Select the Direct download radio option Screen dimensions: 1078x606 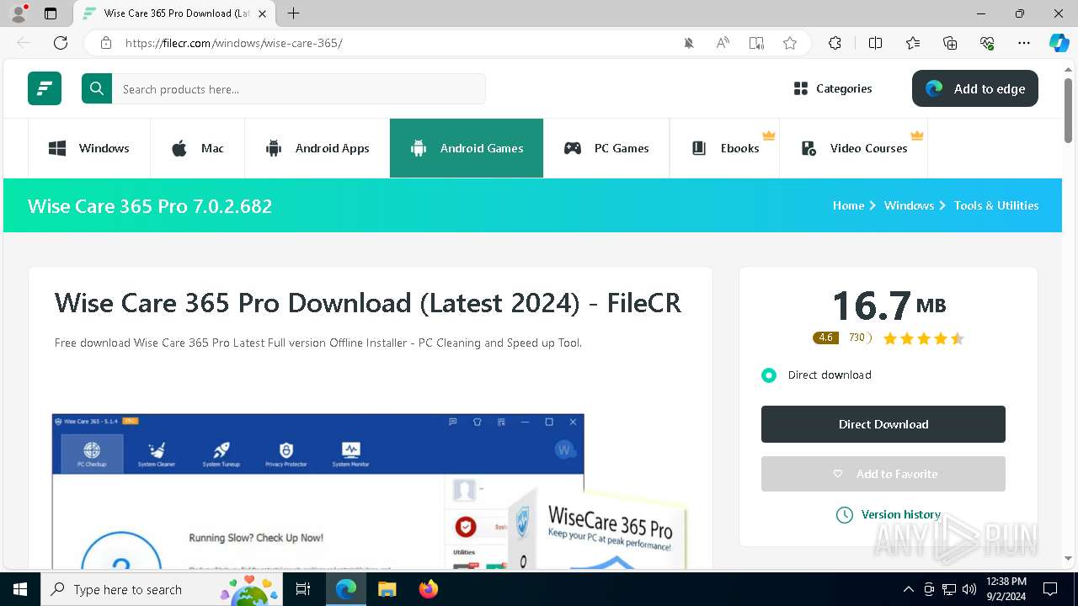click(x=769, y=375)
